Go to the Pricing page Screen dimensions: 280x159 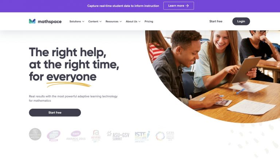tap(149, 22)
